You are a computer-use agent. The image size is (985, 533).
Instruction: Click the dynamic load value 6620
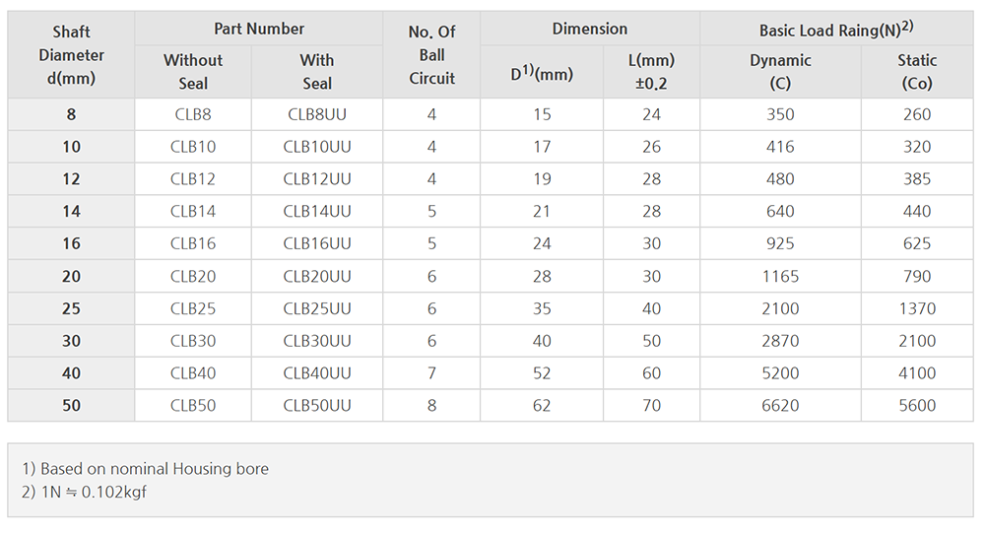tap(780, 405)
